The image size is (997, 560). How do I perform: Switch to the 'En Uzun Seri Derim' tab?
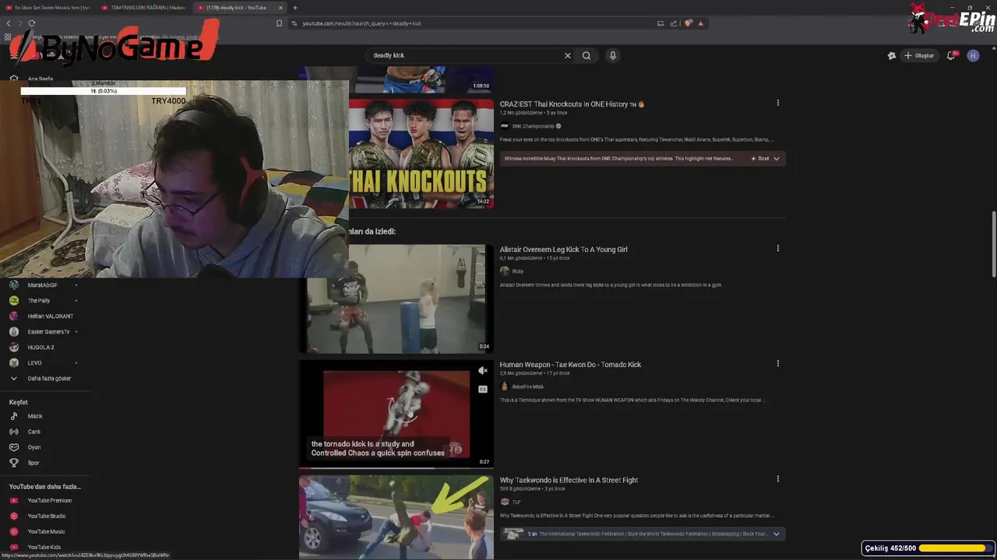48,8
